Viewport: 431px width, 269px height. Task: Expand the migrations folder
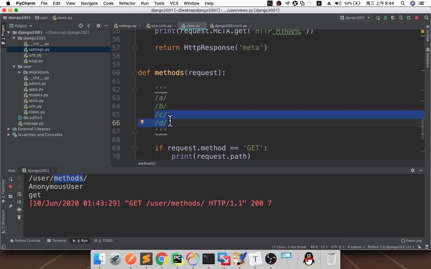(19, 72)
